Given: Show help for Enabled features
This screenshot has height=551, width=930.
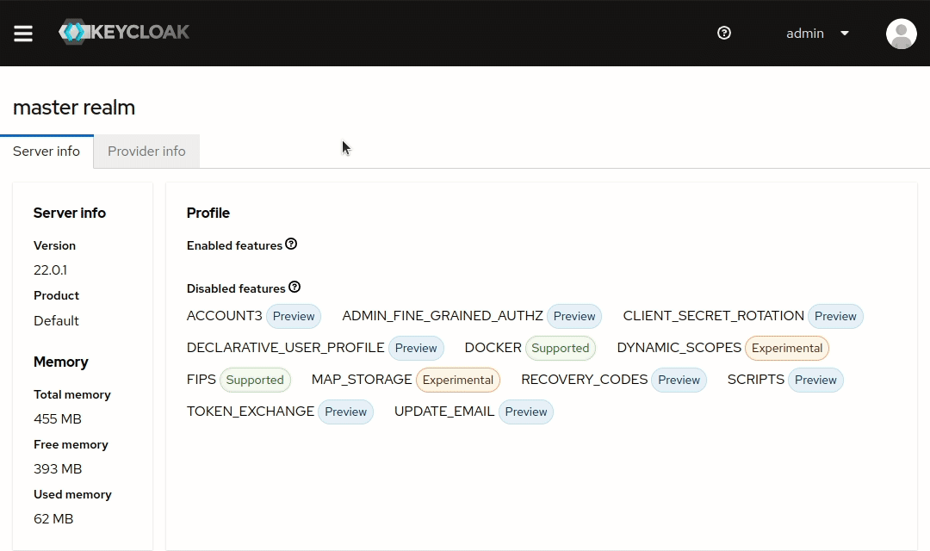Looking at the screenshot, I should 291,244.
